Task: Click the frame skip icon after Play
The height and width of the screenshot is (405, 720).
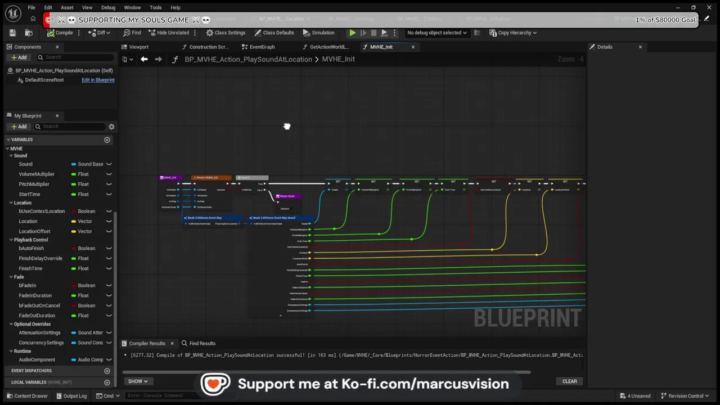Action: (363, 33)
